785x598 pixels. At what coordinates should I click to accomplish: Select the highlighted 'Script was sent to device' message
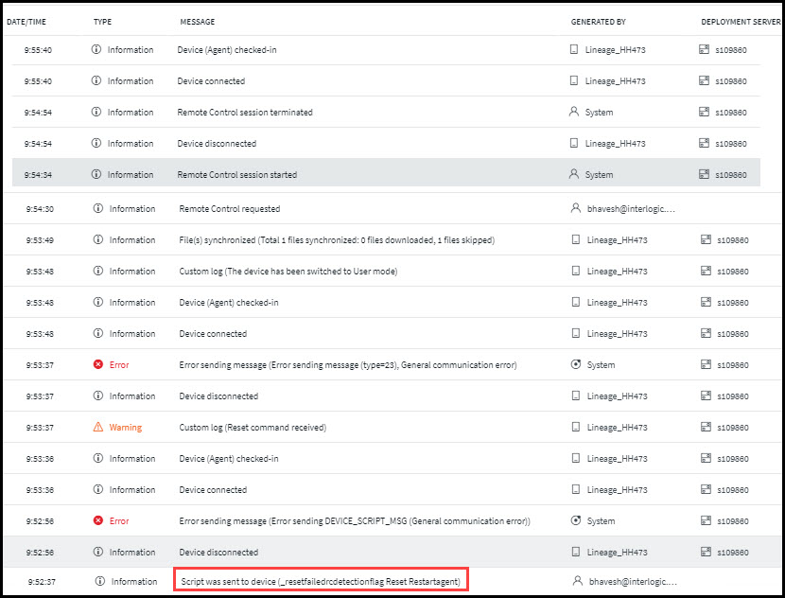tap(322, 581)
